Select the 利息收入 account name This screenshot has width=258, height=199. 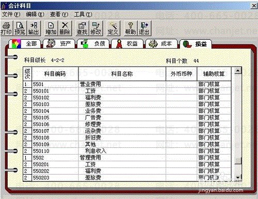95,151
